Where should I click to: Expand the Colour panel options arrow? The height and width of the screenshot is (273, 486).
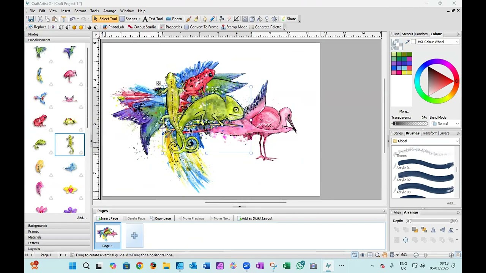click(458, 34)
